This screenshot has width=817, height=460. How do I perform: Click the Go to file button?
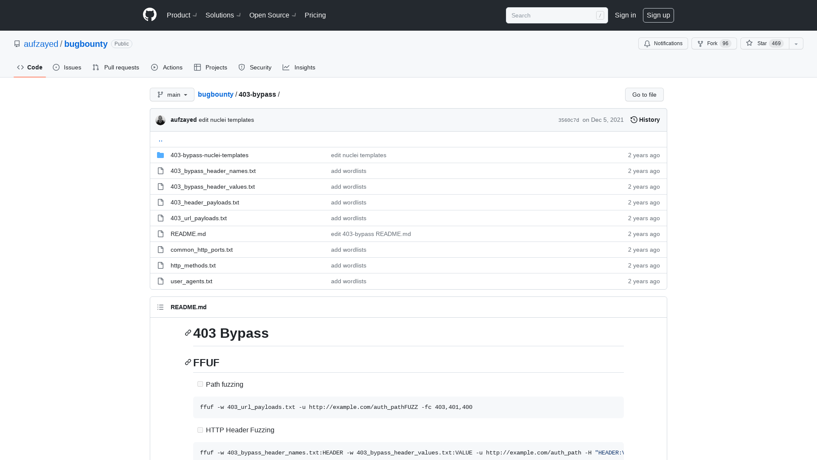pyautogui.click(x=644, y=95)
